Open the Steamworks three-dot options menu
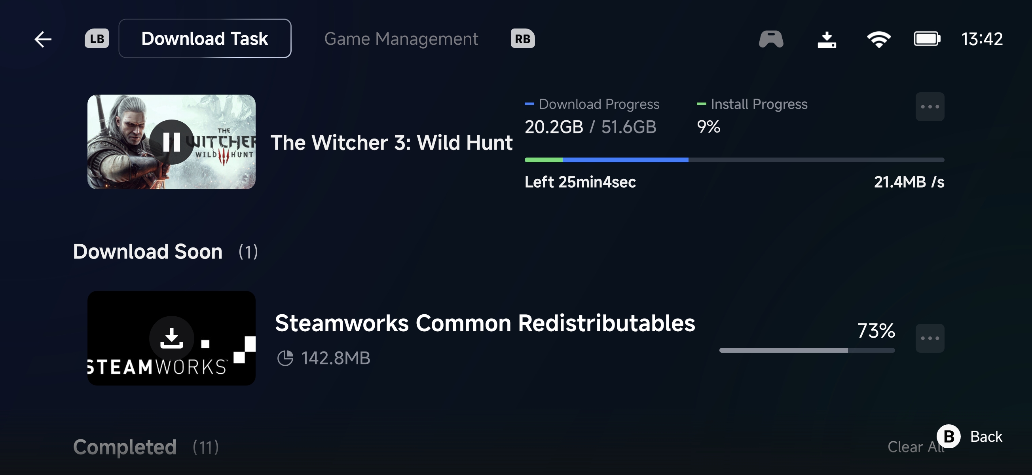The height and width of the screenshot is (475, 1032). [x=930, y=338]
